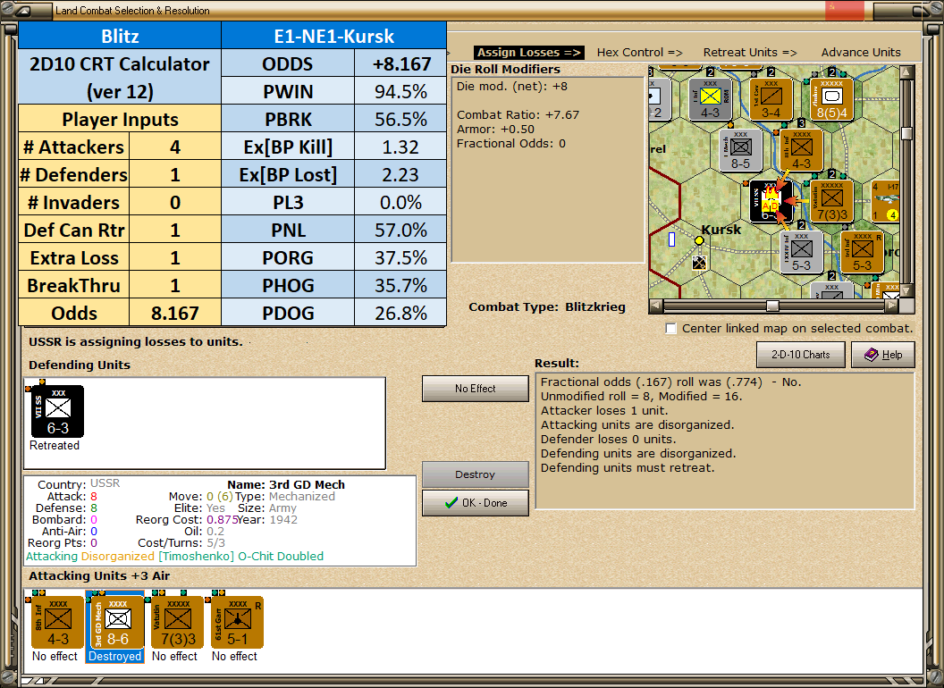Click the PWIN value 94.5% in calculator
The image size is (944, 688).
400,91
